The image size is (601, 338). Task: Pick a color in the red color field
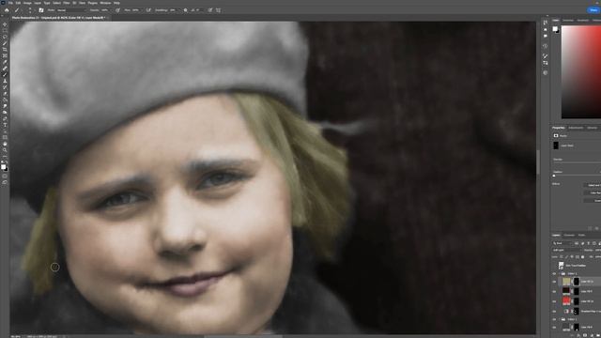tap(581, 72)
